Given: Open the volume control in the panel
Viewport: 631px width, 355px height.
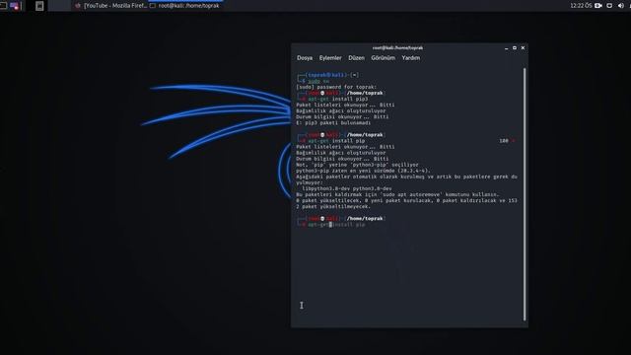Looking at the screenshot, I should [621, 6].
